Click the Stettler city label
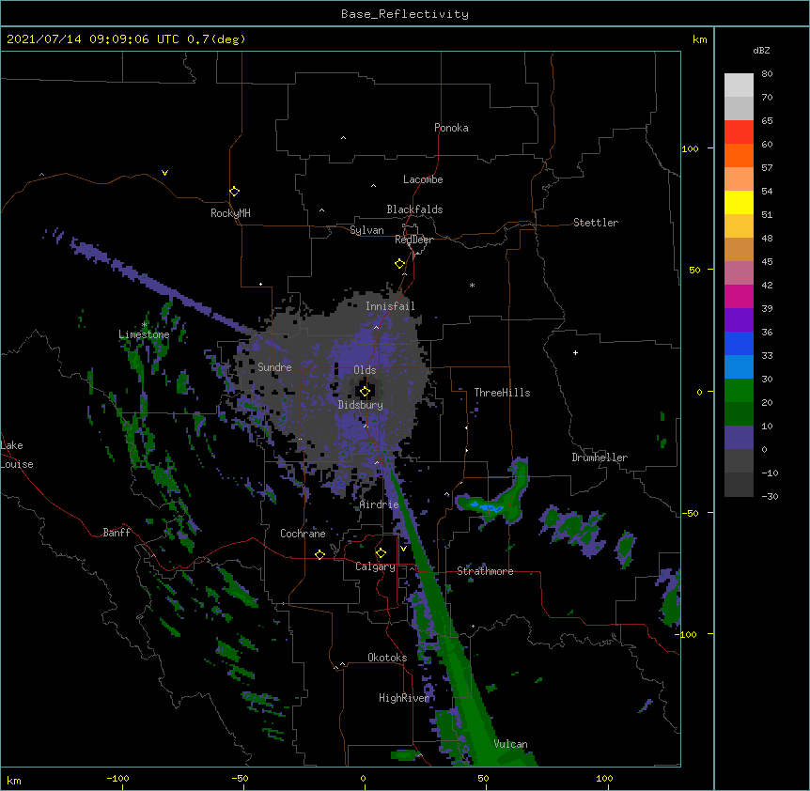810x791 pixels. pos(596,223)
